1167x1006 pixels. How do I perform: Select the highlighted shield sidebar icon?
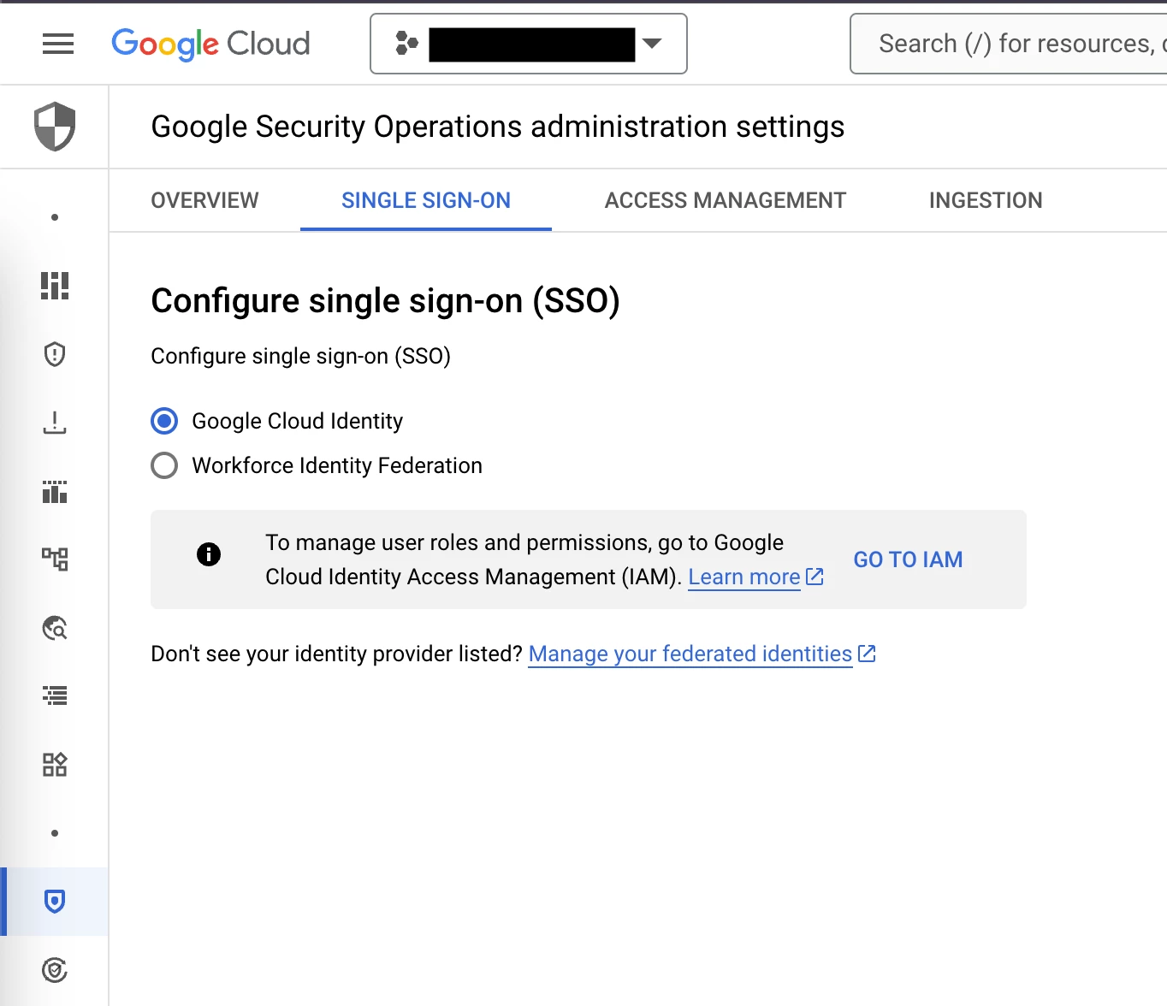(55, 902)
